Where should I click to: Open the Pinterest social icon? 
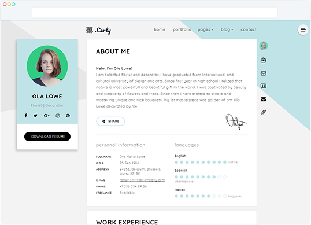[68, 116]
